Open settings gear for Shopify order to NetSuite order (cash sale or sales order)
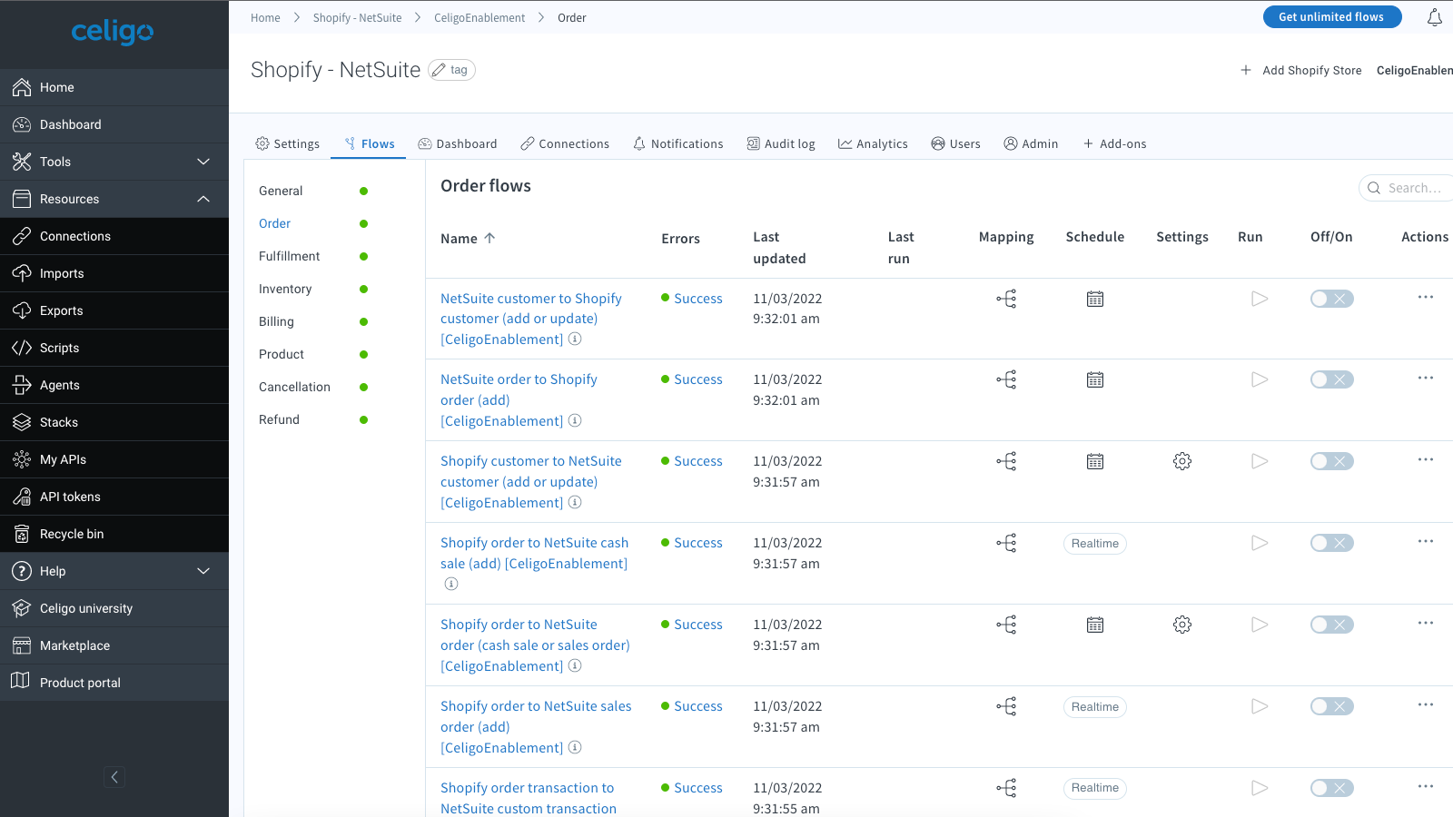This screenshot has height=817, width=1453. click(1182, 625)
